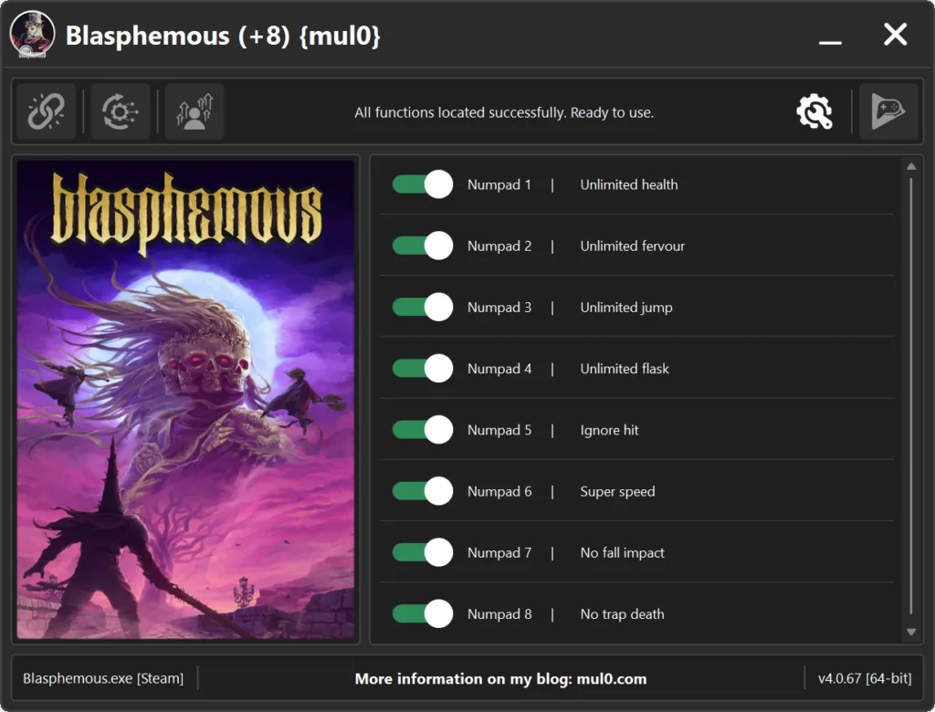
Task: Toggle the Unlimited flask switch
Action: pos(422,369)
